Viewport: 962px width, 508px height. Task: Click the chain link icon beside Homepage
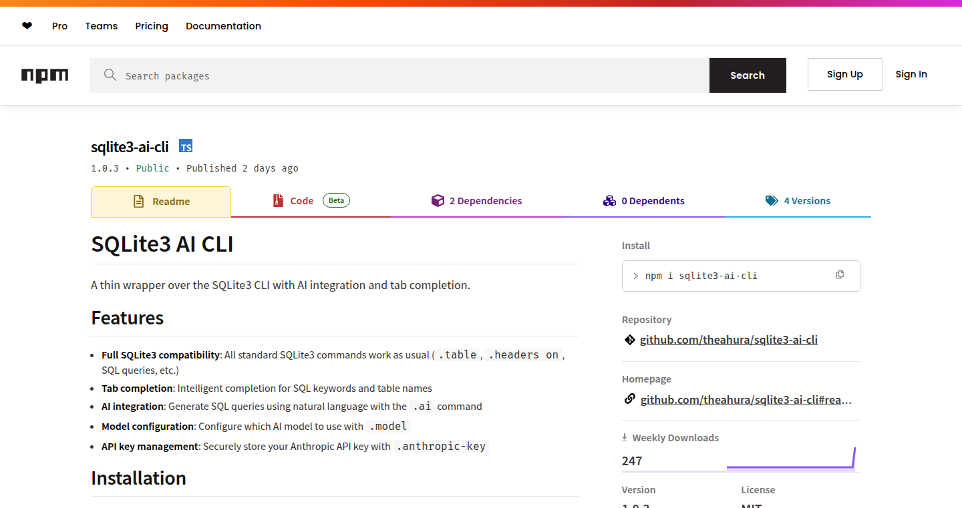pos(629,399)
